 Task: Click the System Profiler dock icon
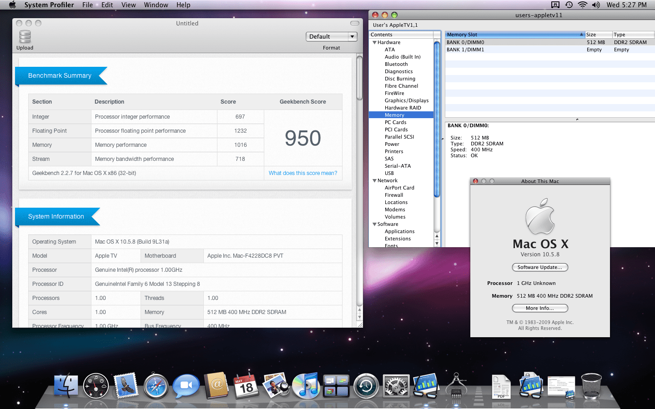click(x=456, y=386)
